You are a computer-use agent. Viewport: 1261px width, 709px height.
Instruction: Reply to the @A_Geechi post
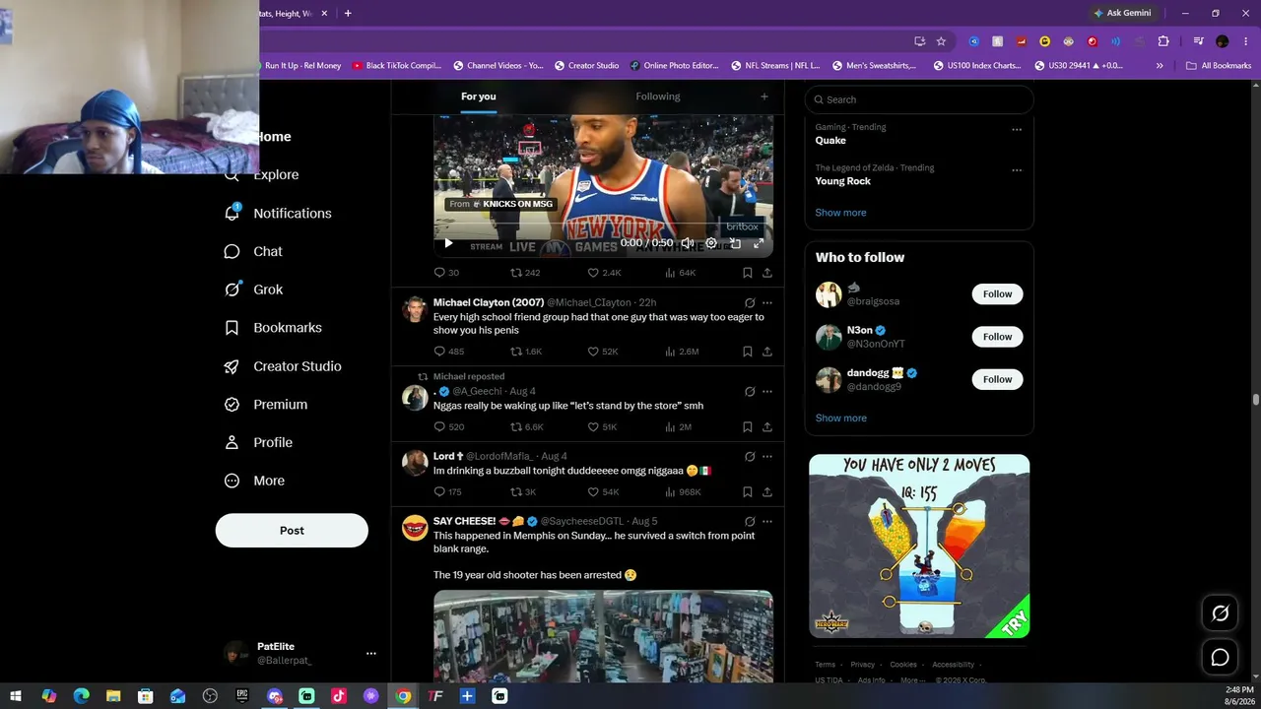tap(448, 427)
